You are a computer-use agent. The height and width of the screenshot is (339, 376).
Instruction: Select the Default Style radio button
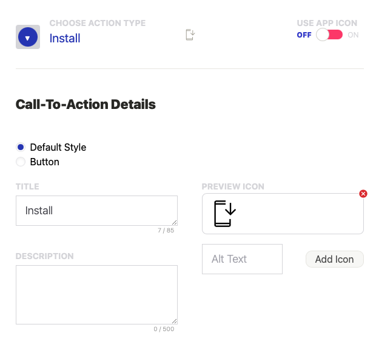[x=21, y=147]
